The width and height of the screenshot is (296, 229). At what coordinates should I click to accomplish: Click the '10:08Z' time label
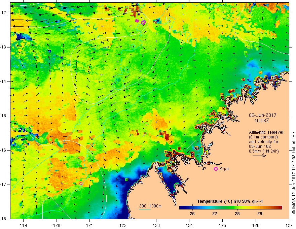coord(261,121)
